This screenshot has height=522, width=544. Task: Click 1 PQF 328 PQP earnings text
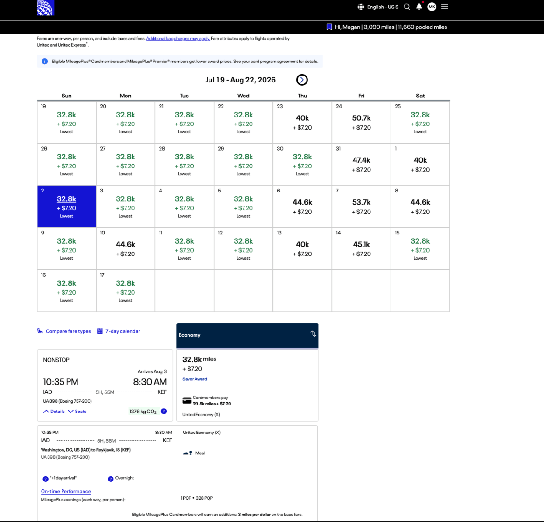197,498
